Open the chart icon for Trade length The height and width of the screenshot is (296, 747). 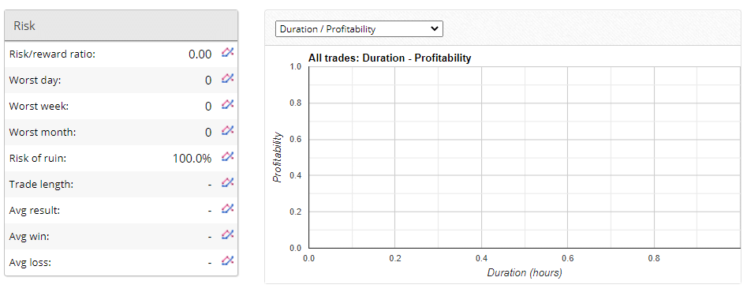pyautogui.click(x=228, y=182)
